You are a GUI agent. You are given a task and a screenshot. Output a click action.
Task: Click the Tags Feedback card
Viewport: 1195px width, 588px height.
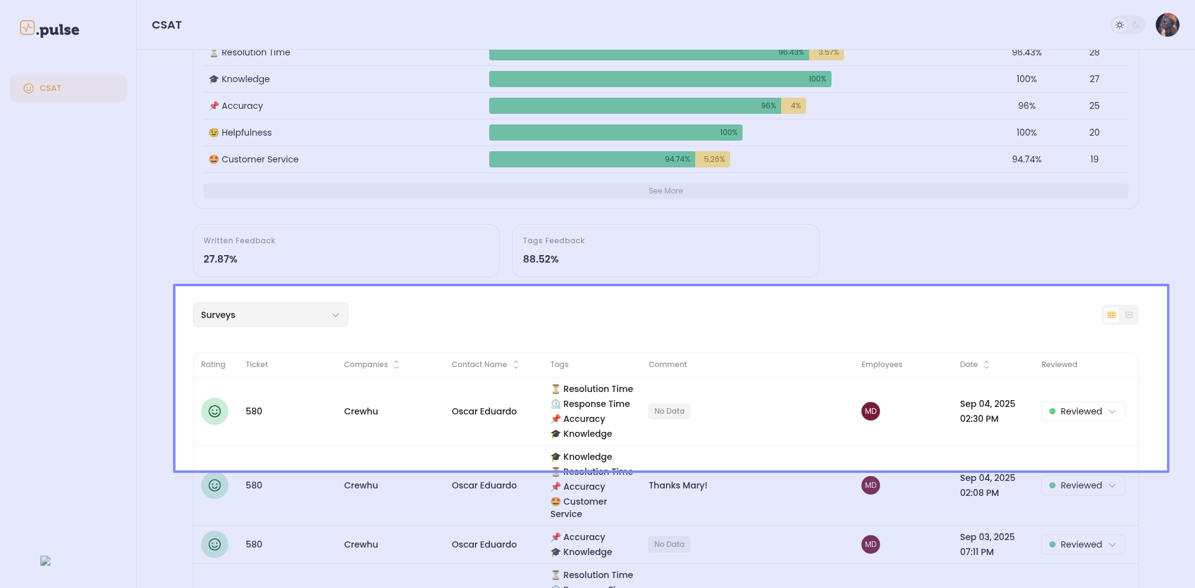pyautogui.click(x=666, y=251)
